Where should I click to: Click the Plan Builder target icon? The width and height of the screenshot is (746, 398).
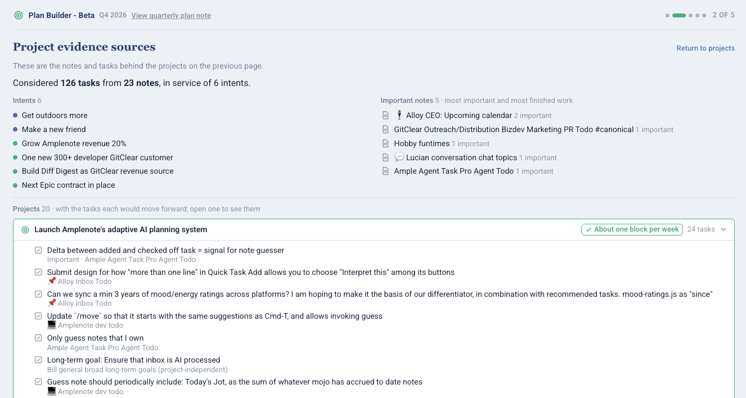pyautogui.click(x=19, y=15)
